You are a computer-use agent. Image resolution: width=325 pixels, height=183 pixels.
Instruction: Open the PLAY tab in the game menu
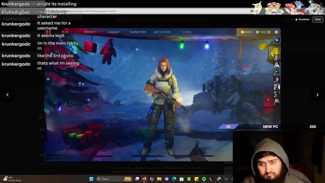65,32
